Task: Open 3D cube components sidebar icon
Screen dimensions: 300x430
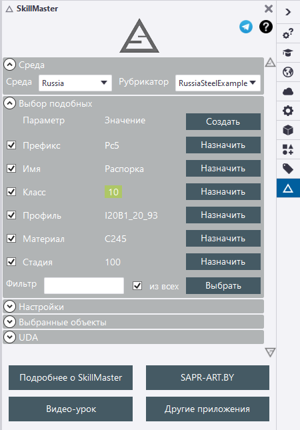Action: tap(288, 130)
